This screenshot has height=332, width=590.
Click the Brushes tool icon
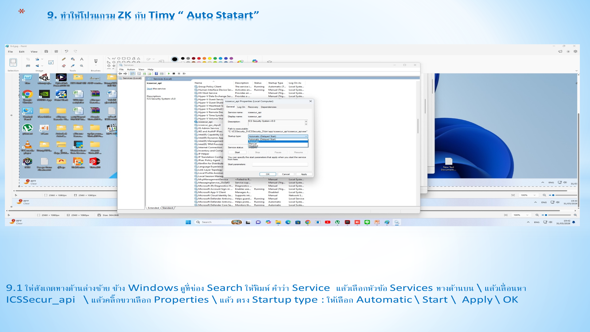96,61
